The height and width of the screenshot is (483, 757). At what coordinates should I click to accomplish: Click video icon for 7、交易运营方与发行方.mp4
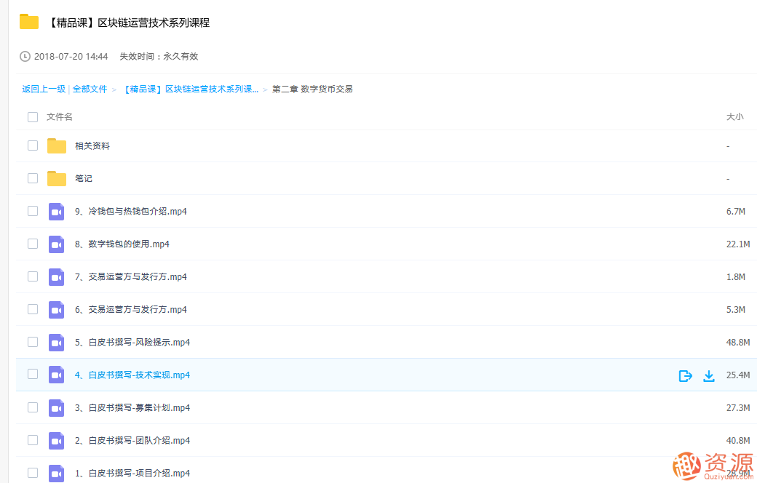pos(57,277)
